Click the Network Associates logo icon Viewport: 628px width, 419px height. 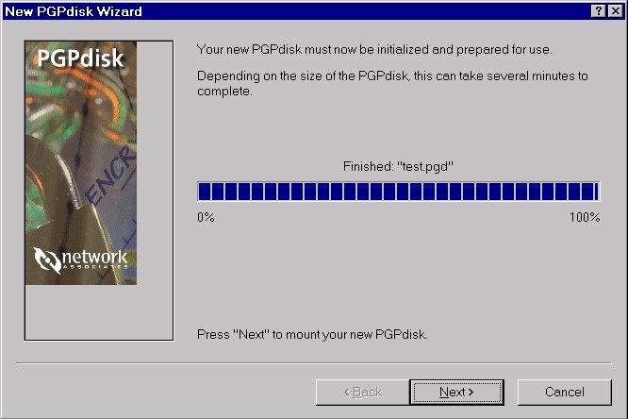pos(47,260)
